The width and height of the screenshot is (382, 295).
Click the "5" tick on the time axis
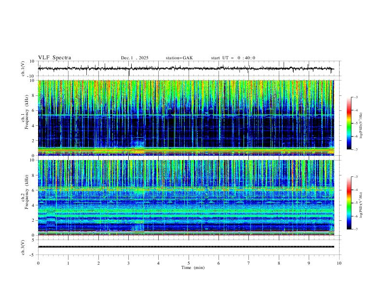coord(189,263)
